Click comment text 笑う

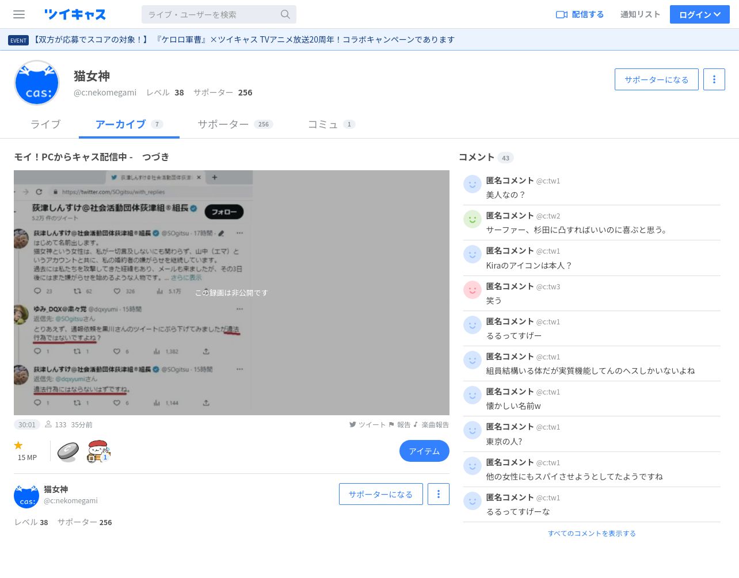coord(494,301)
